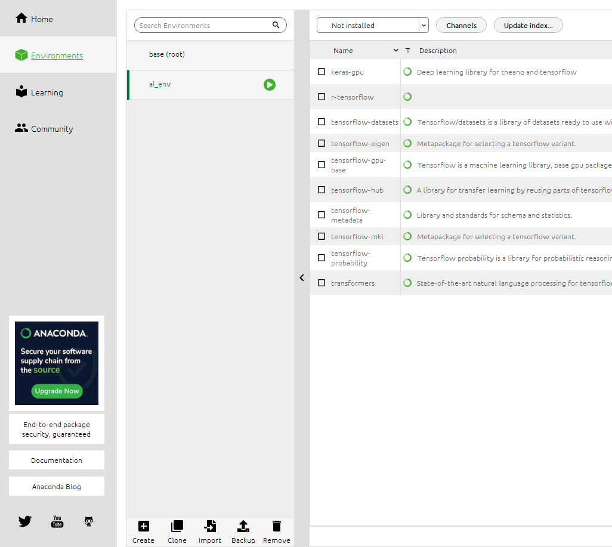The image size is (612, 547).
Task: Check the tensorflow-gpu-base package checkbox
Action: [322, 165]
